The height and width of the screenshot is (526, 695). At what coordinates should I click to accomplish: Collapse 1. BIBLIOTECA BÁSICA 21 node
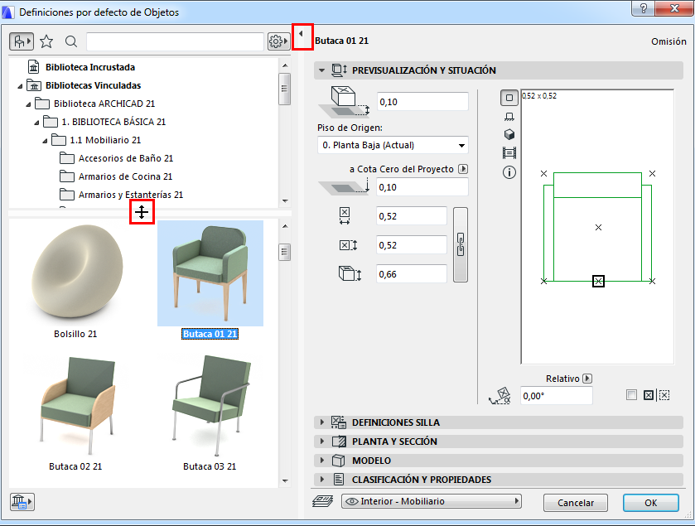click(x=37, y=123)
